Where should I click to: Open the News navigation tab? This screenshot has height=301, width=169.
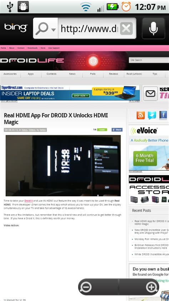pos(72,74)
